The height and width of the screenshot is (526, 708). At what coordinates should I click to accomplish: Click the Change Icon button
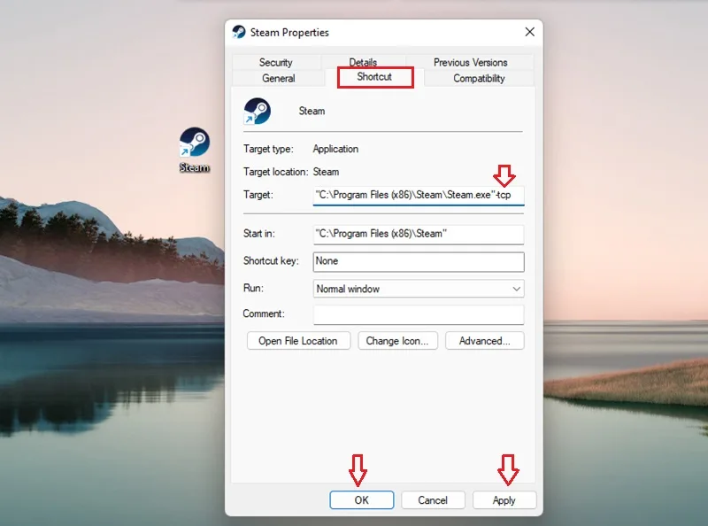point(397,341)
